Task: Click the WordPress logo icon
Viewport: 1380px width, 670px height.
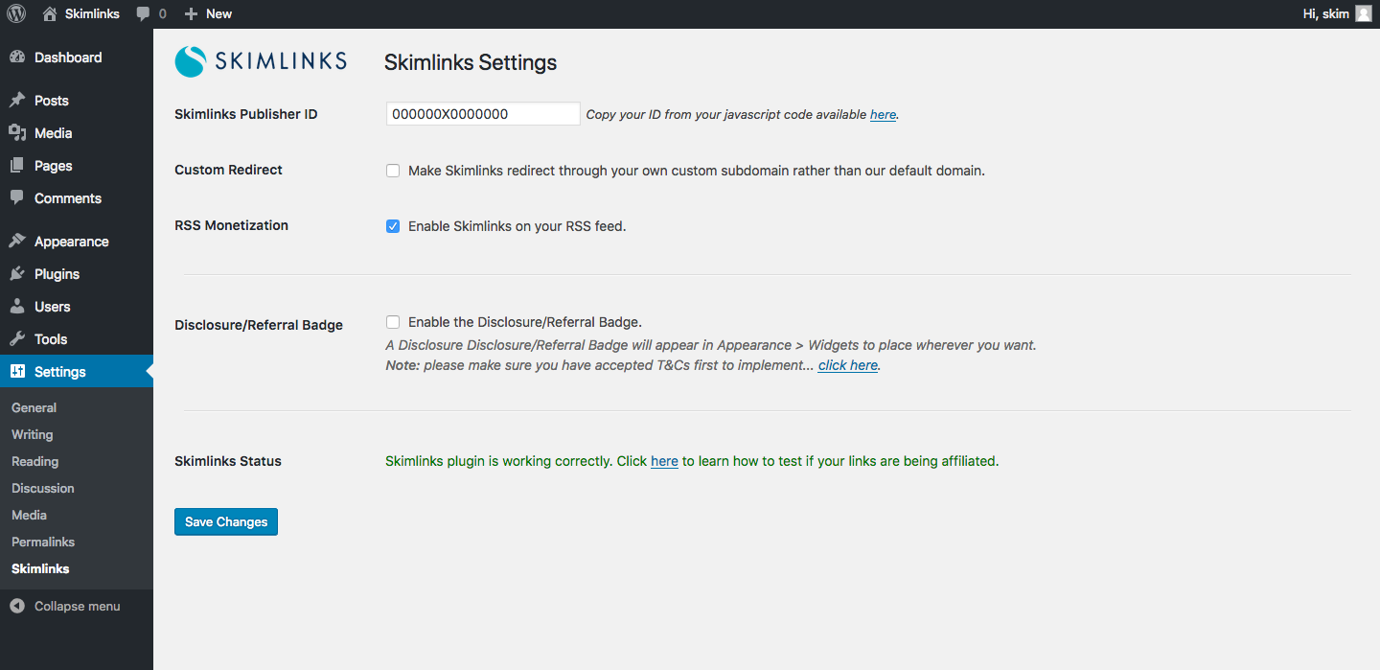Action: [x=16, y=13]
